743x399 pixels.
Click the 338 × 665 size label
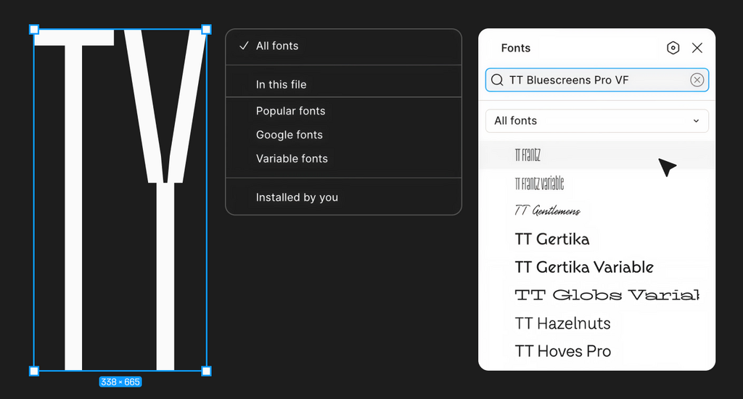(120, 382)
